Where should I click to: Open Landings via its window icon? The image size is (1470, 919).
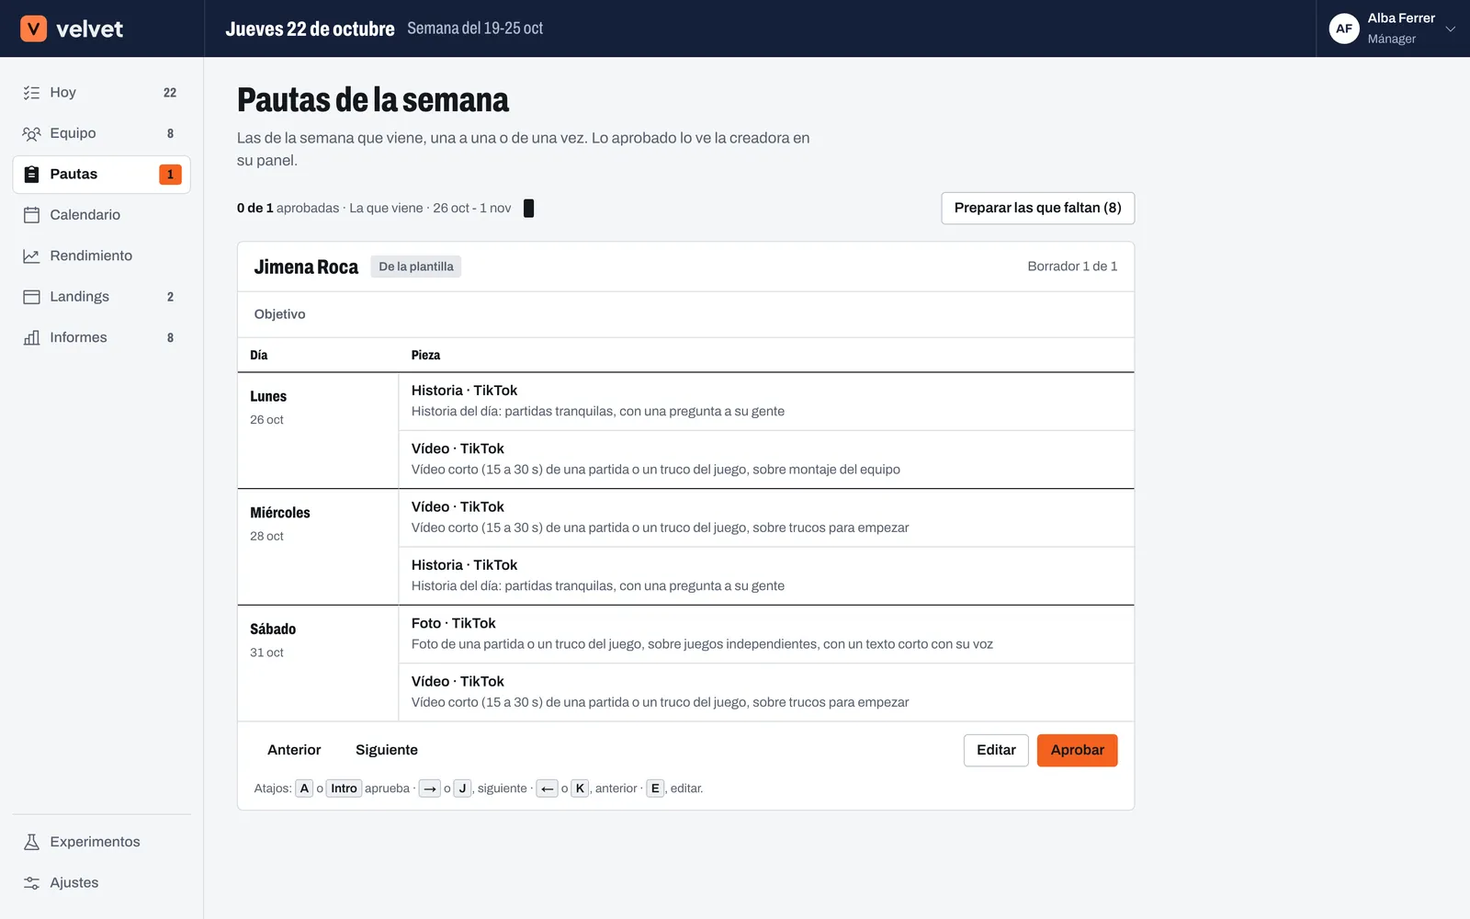(x=31, y=297)
